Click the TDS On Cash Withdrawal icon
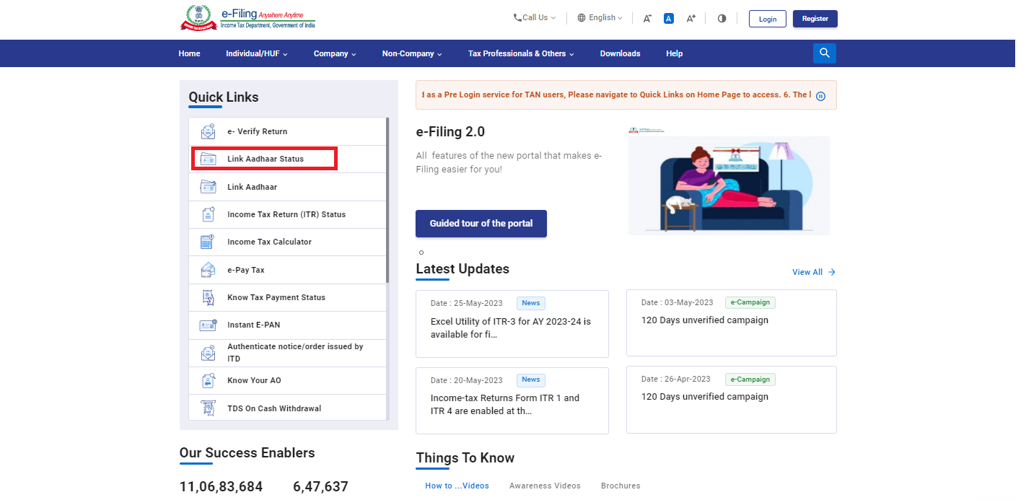Screen dimensions: 1026x500 pyautogui.click(x=208, y=408)
